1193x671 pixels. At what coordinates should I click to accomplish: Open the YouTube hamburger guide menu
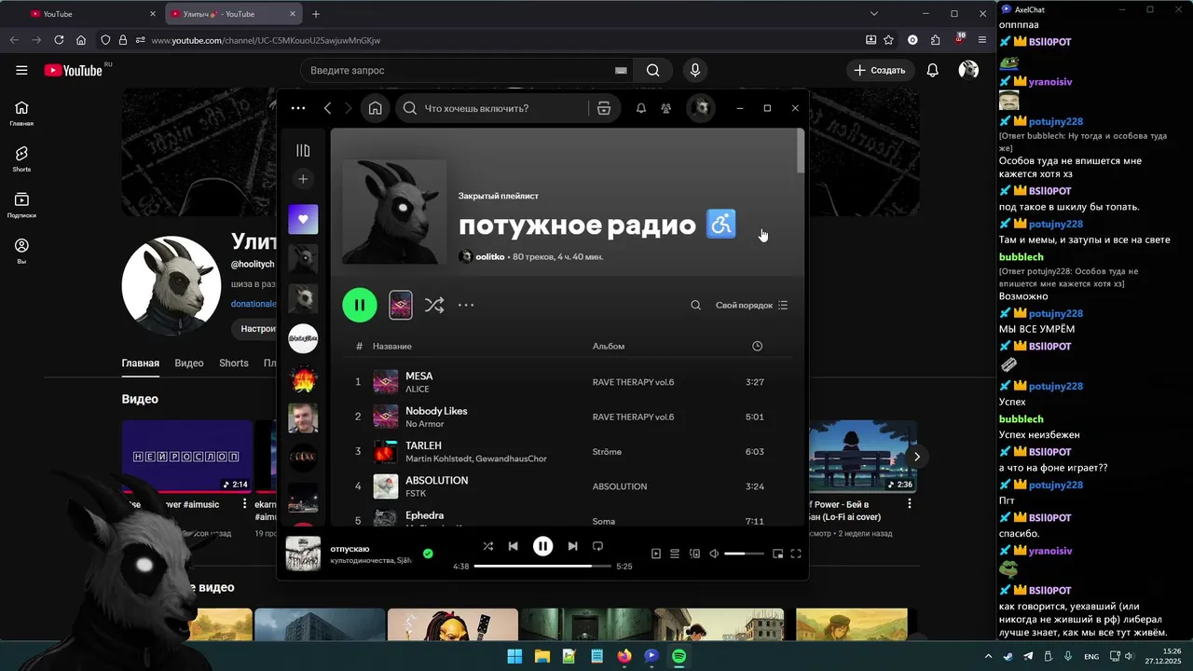(x=21, y=70)
